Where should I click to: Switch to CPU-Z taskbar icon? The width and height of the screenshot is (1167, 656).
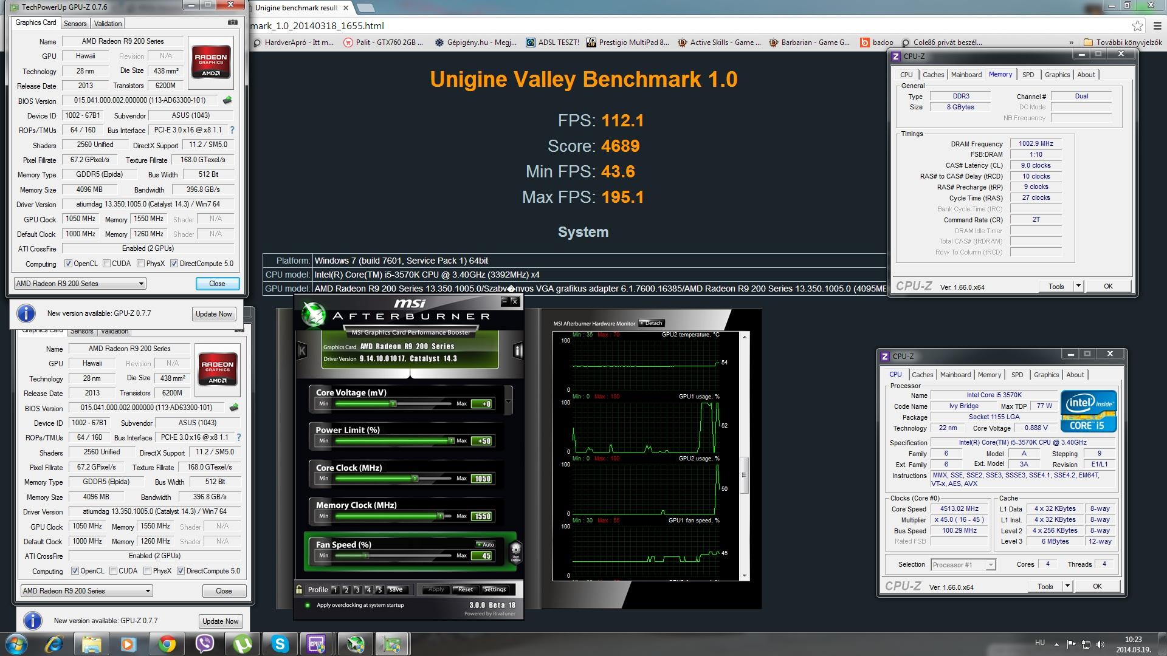pos(317,644)
